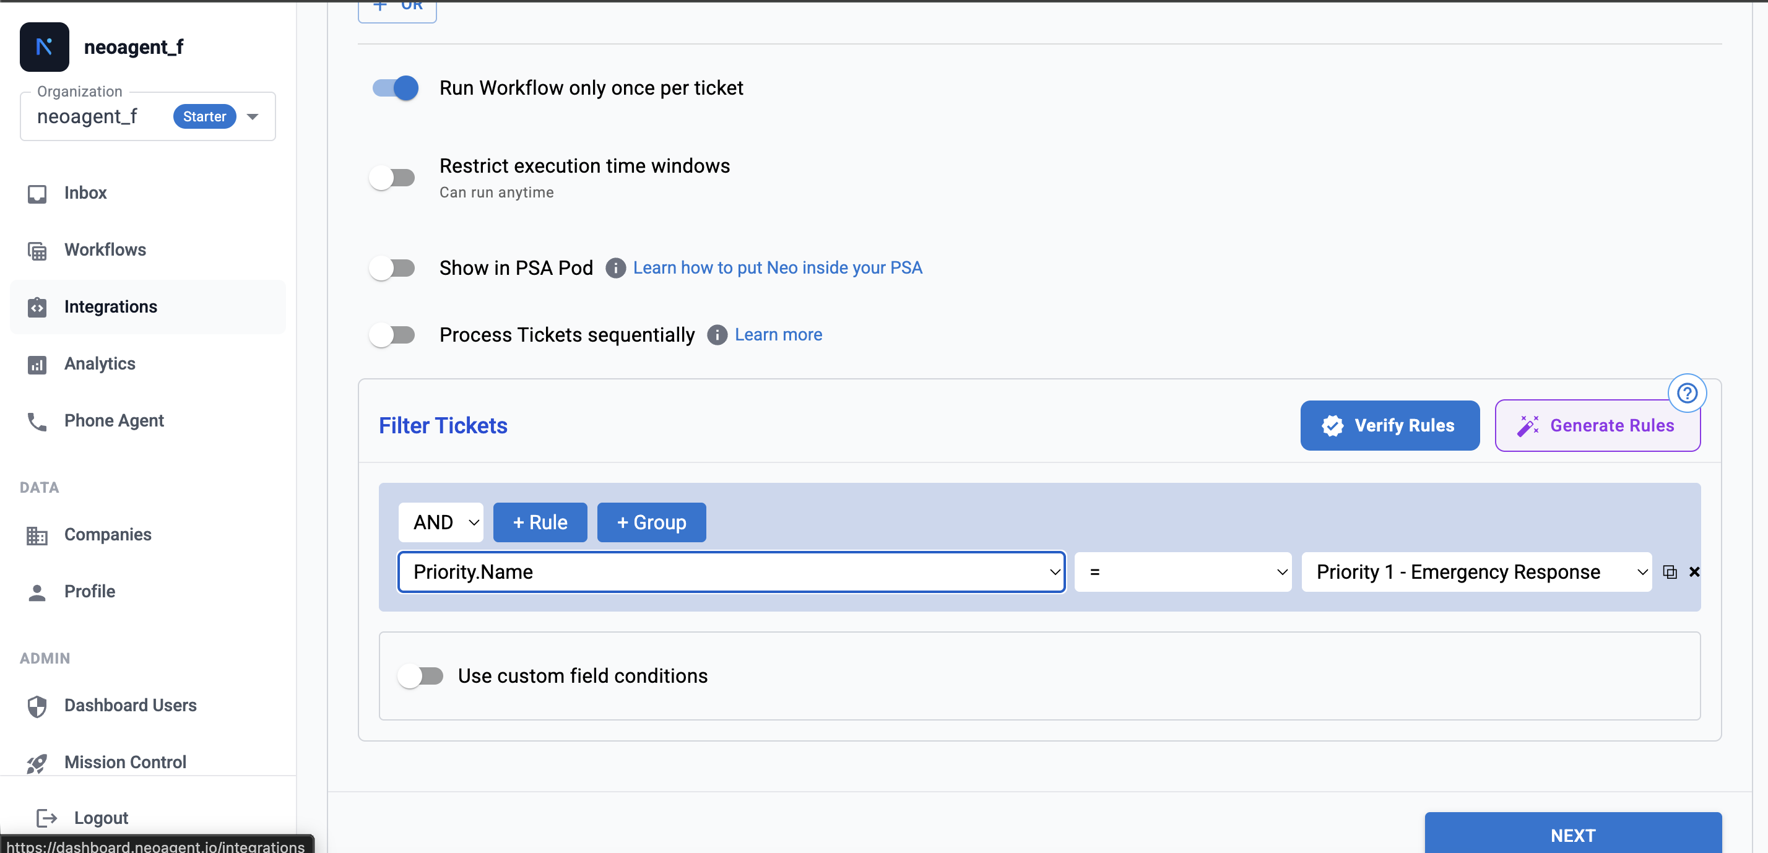Click the Generate Rules button
This screenshot has height=853, width=1768.
click(x=1597, y=425)
